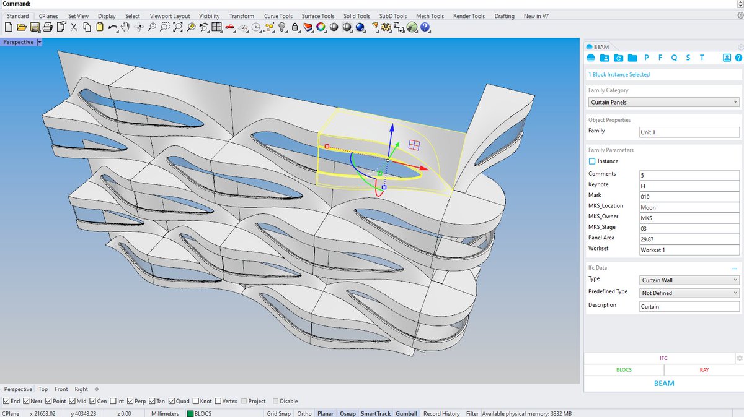The height and width of the screenshot is (417, 744).
Task: Open the Family Category Curtain Panels dropdown
Action: point(663,102)
